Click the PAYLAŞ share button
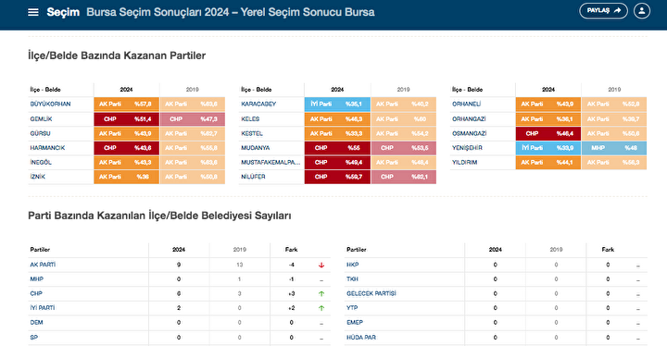This screenshot has width=667, height=346. (x=603, y=10)
